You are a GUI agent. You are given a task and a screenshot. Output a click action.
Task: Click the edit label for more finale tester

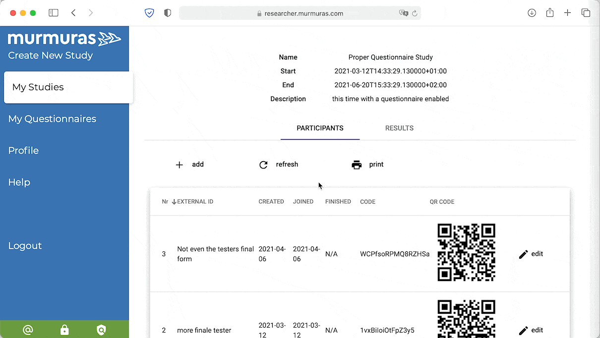[x=537, y=330]
